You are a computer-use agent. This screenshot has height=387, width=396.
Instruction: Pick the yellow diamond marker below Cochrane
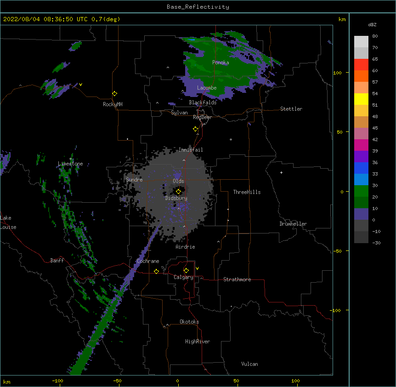(156, 271)
